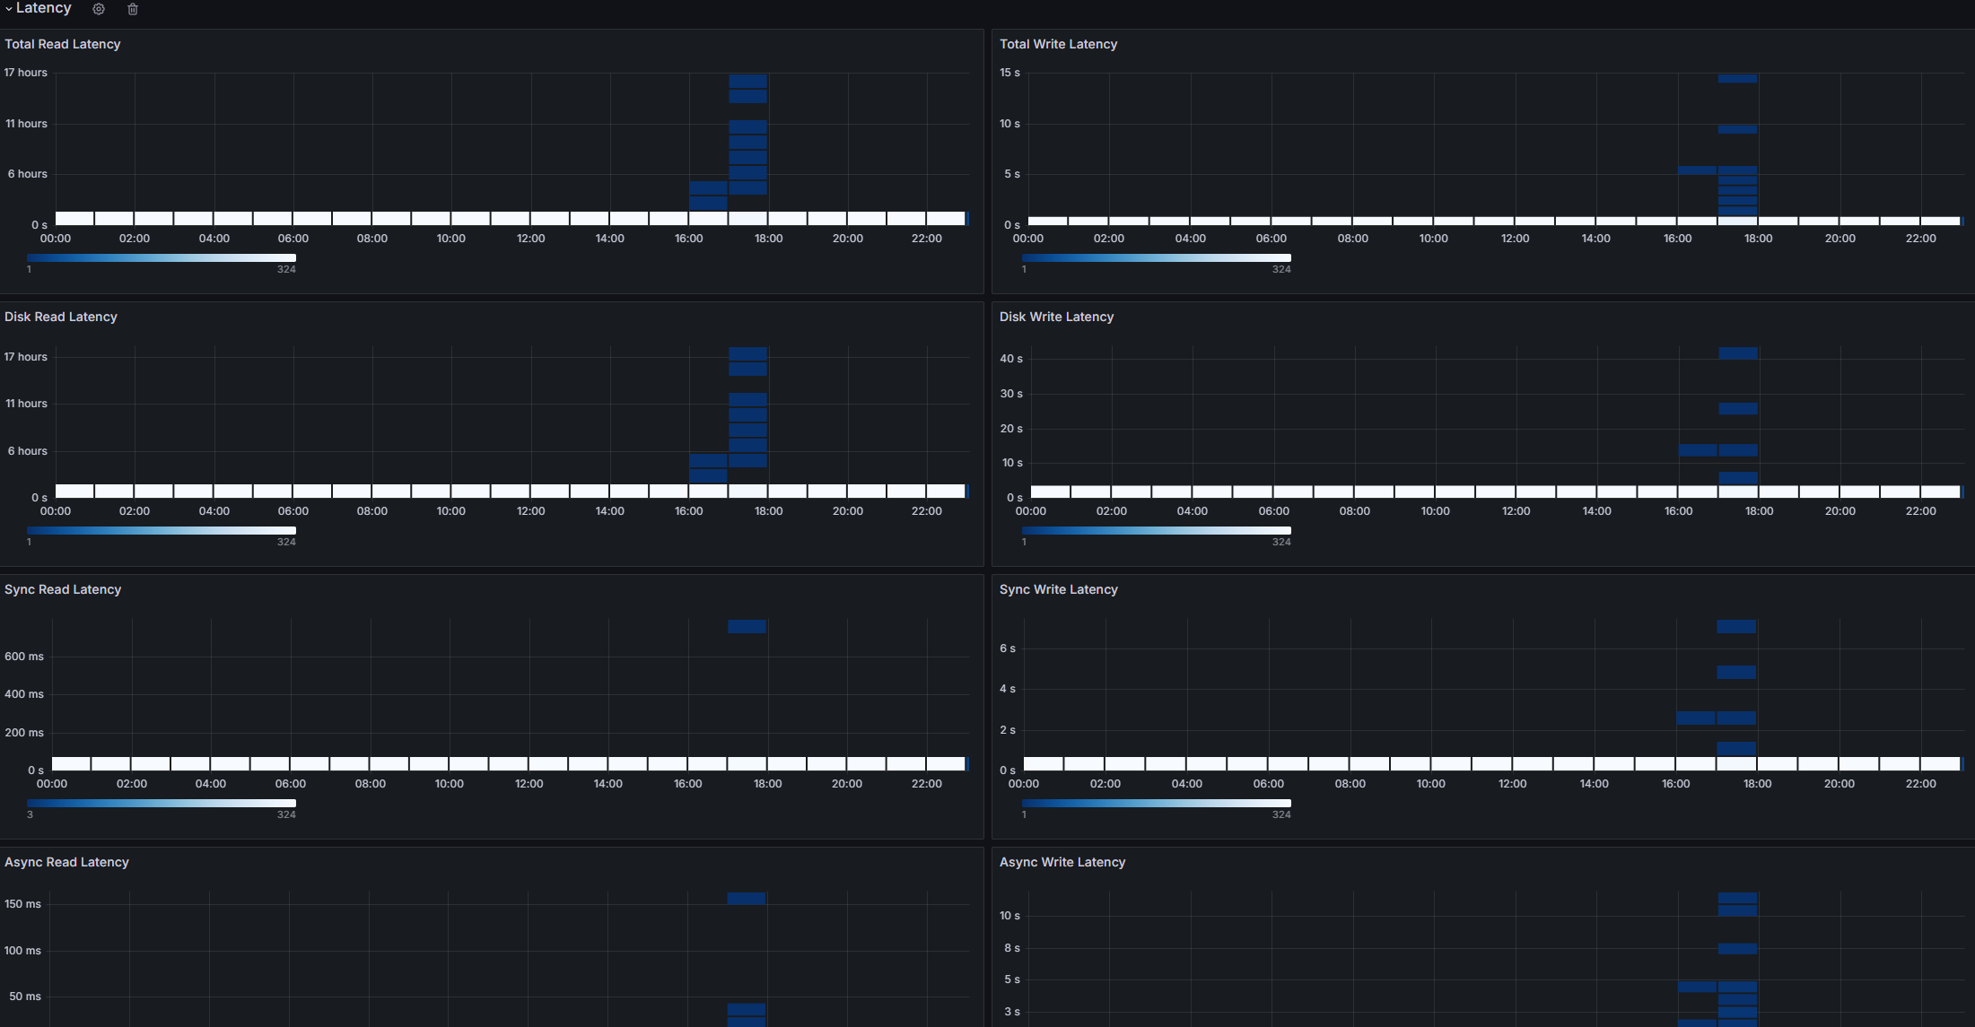Click the Sync Read Latency color scale bar
Image resolution: width=1975 pixels, height=1027 pixels.
click(162, 804)
